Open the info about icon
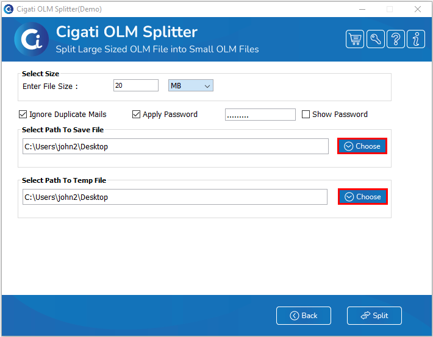Screen dimensions: 433x337 (x=416, y=39)
